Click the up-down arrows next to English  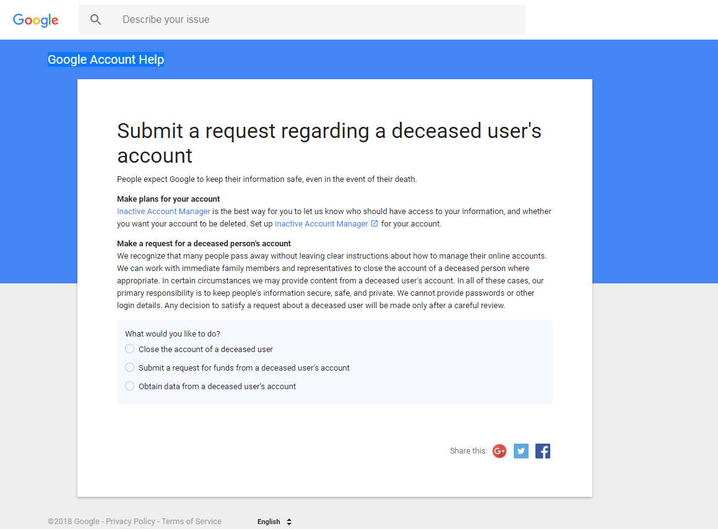(289, 522)
